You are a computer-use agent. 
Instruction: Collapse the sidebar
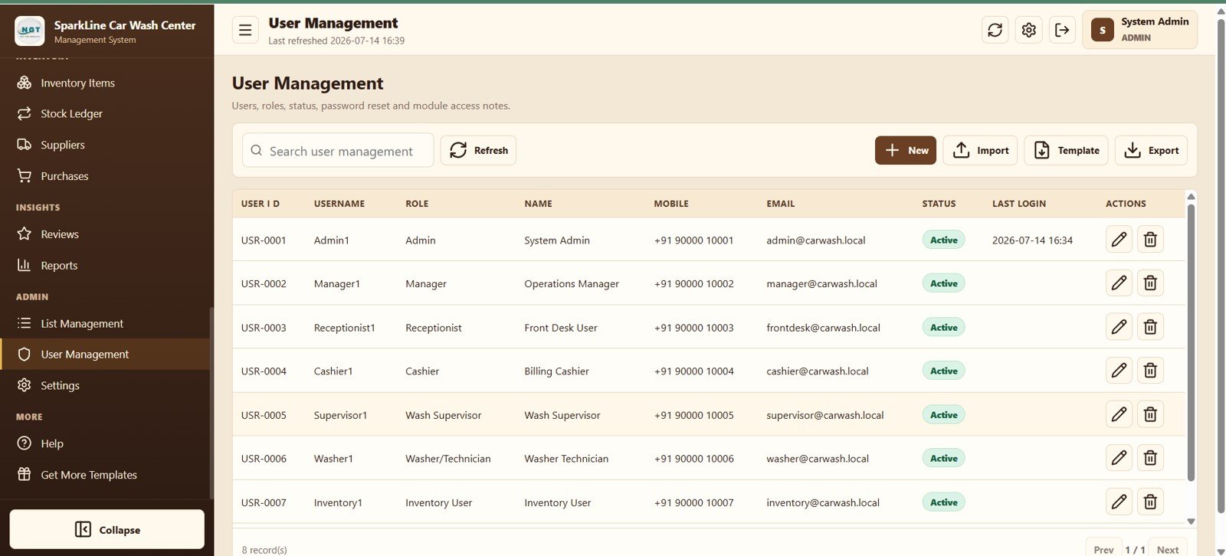click(107, 530)
